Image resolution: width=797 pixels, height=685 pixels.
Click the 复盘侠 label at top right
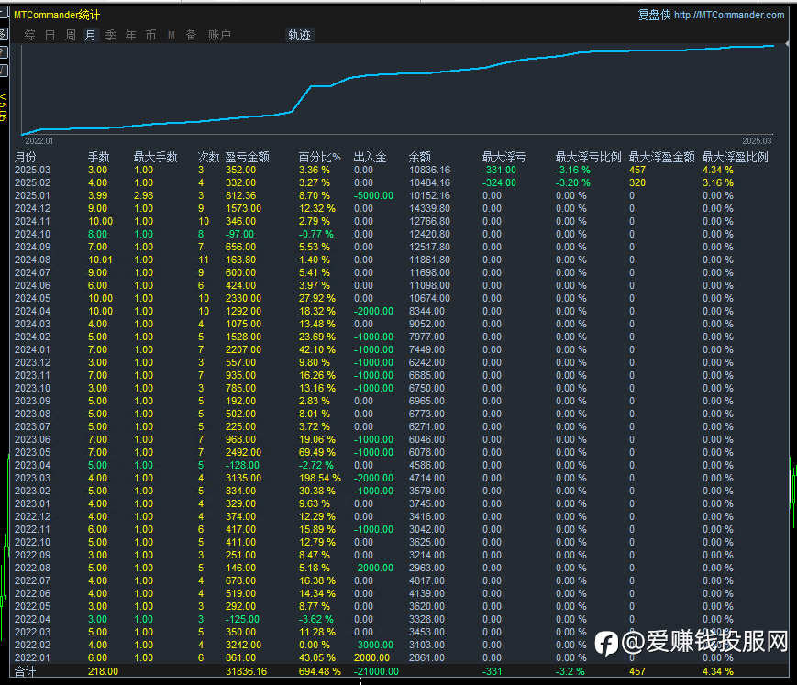(x=654, y=15)
